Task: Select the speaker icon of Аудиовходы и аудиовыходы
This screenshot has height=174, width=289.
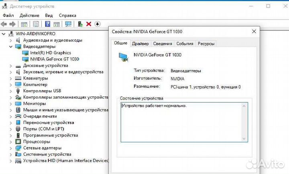Action: [x=18, y=40]
